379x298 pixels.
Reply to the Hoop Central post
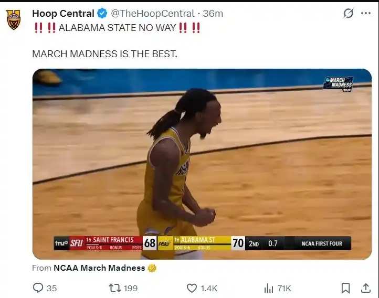click(38, 288)
